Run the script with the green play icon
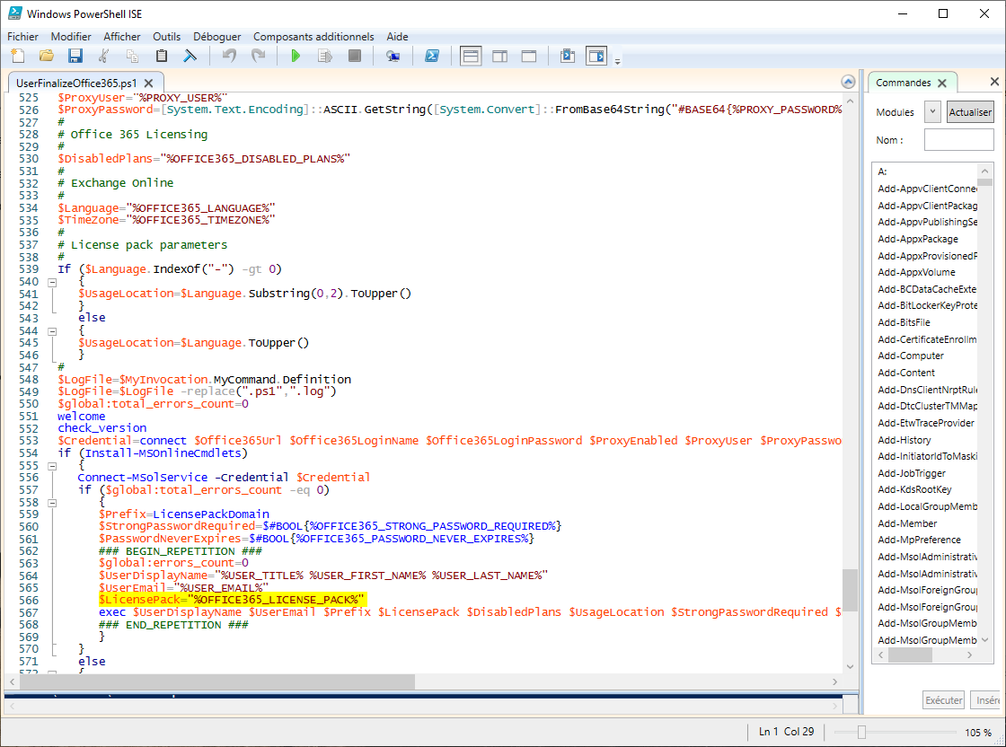 (x=296, y=56)
